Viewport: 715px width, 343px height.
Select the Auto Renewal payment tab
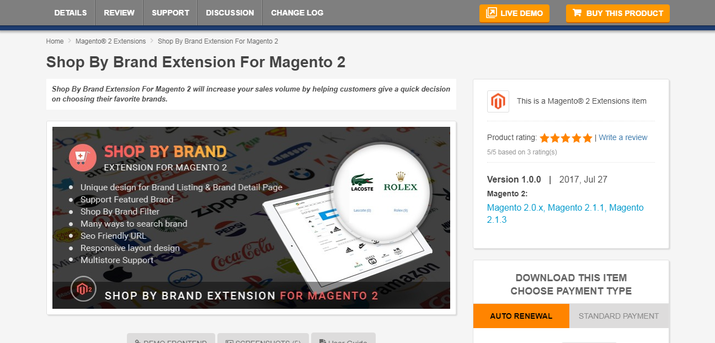[521, 316]
